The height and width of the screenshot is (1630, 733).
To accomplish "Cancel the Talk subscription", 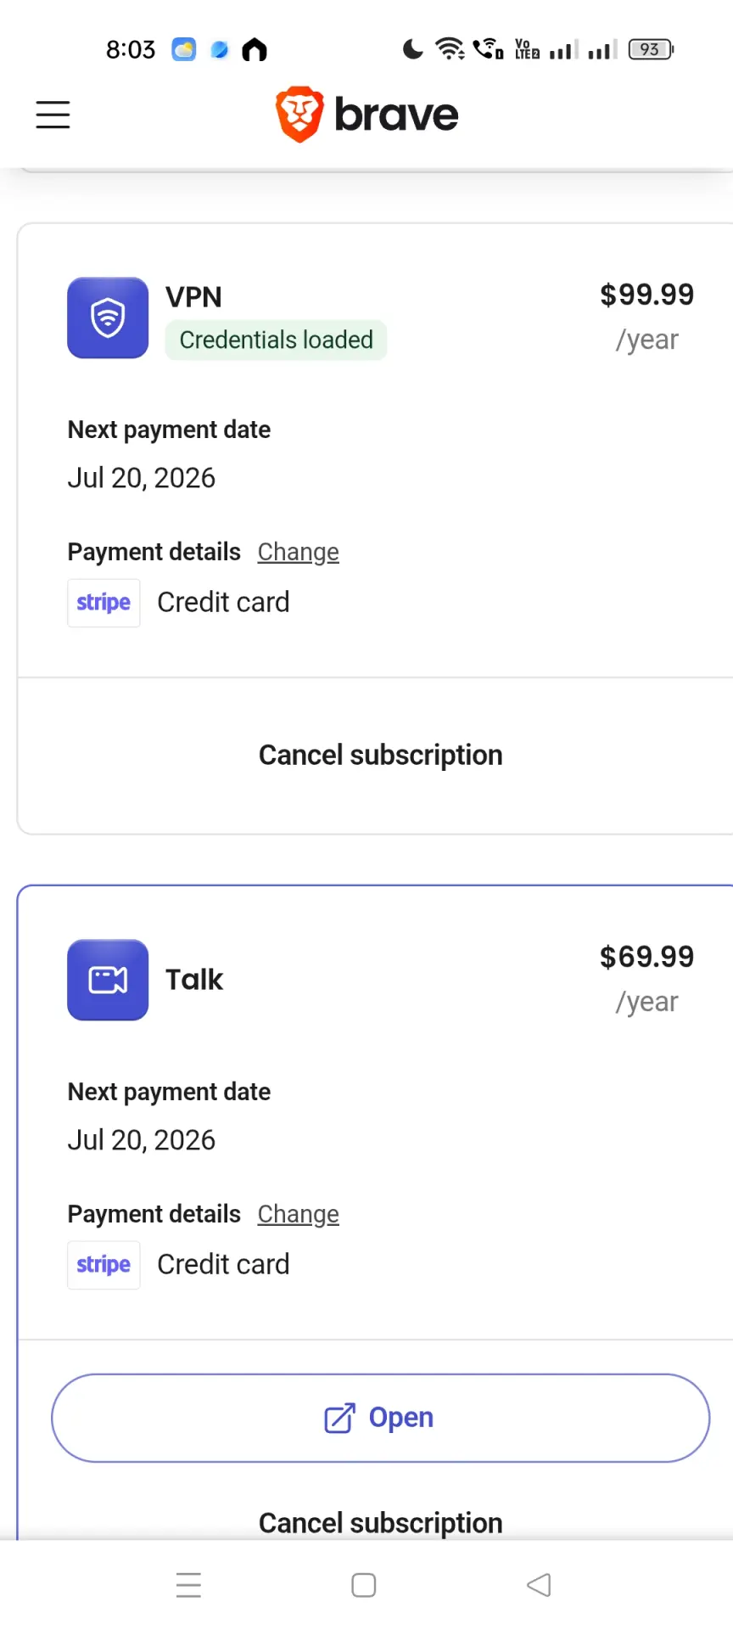I will [x=380, y=1522].
